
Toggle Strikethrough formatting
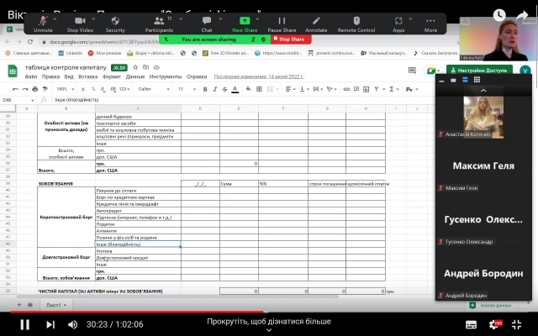click(x=225, y=89)
